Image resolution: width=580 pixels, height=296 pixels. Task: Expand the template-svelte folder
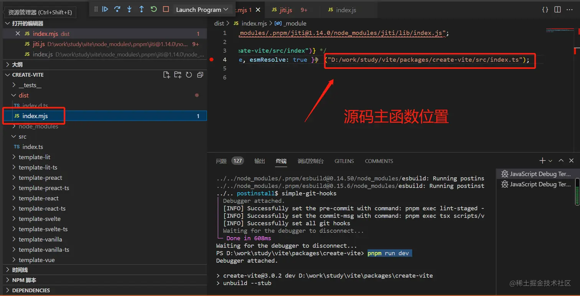(x=105, y=219)
